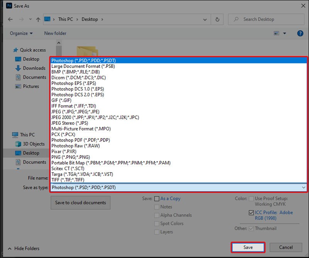309x258 pixels.
Task: Expand the Save as type dropdown
Action: click(304, 188)
